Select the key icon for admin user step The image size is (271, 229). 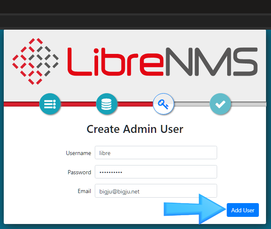coord(163,104)
